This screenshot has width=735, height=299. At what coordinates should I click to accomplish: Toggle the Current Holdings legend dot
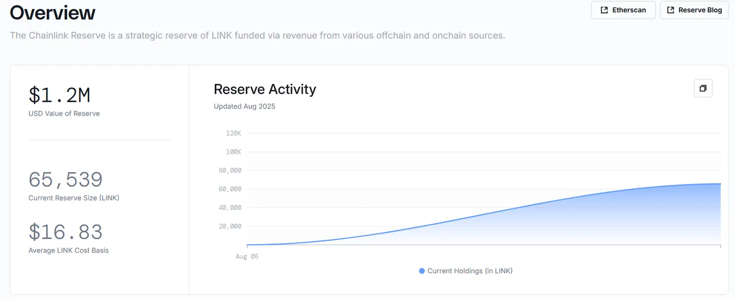(422, 271)
